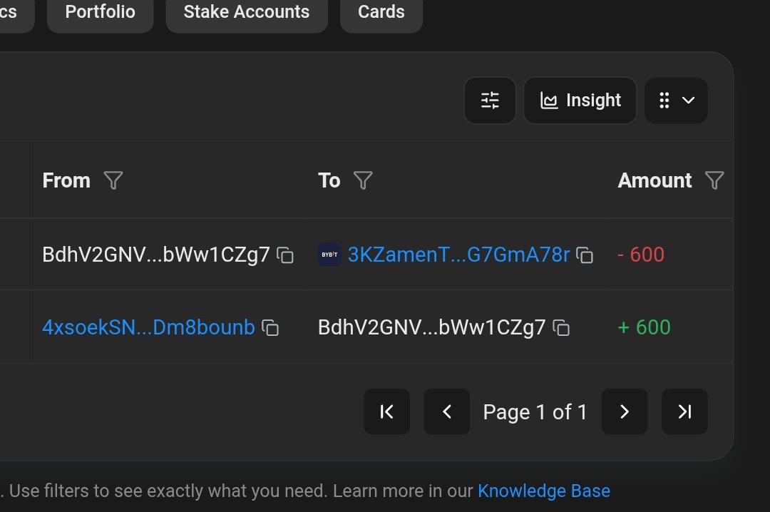
Task: Go to the previous page
Action: (x=446, y=411)
